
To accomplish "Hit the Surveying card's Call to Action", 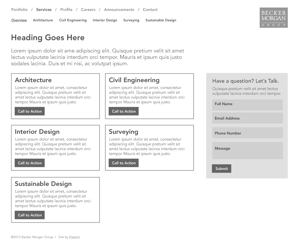I will click(x=124, y=163).
